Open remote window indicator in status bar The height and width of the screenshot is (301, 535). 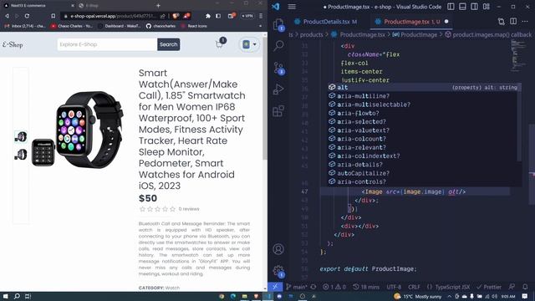tap(275, 287)
